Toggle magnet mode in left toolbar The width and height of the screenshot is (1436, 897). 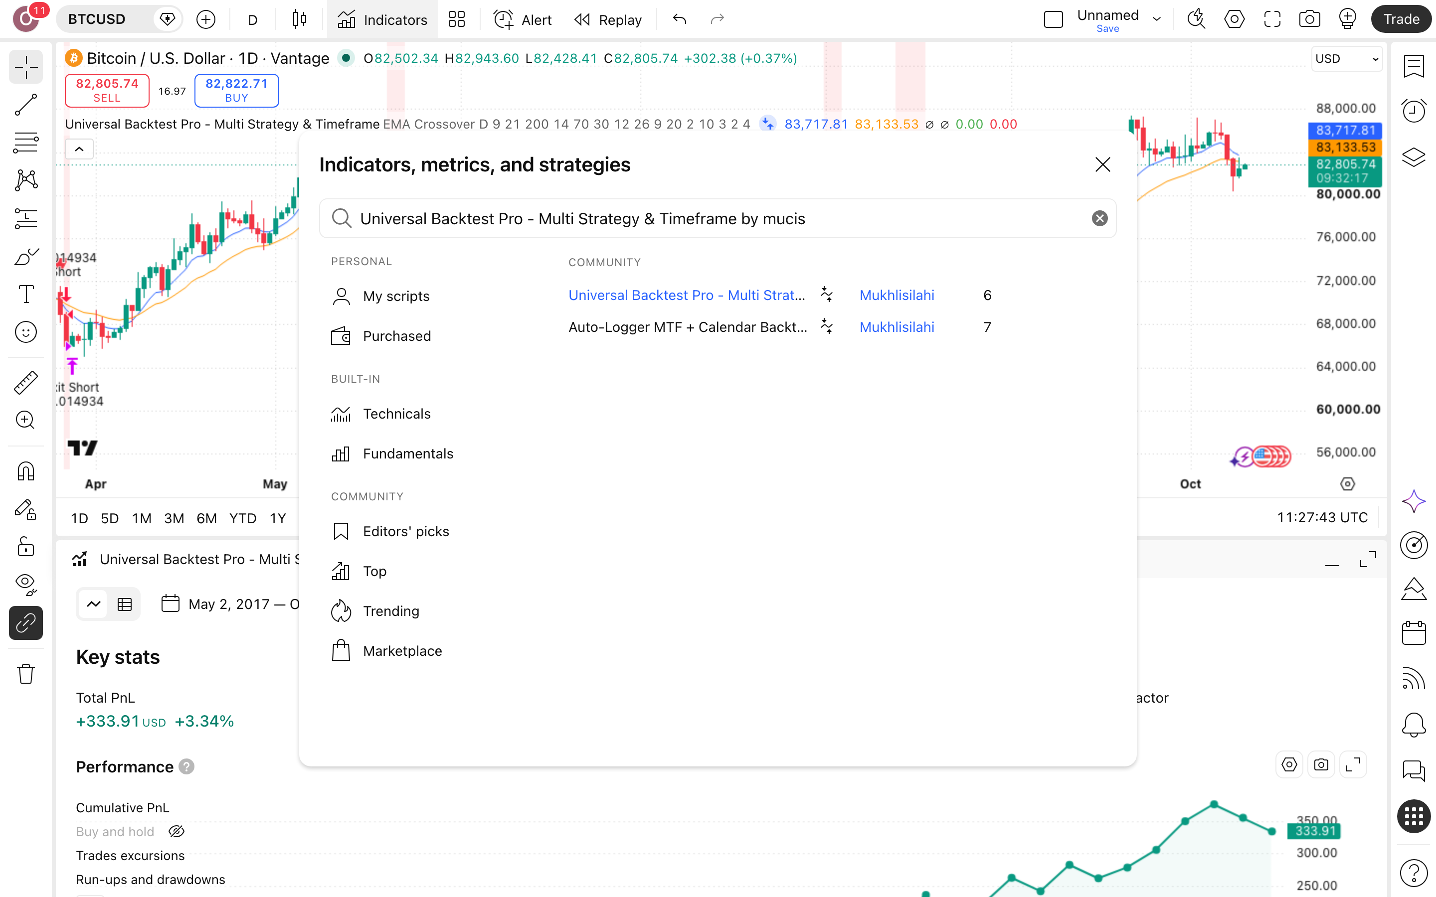coord(26,471)
